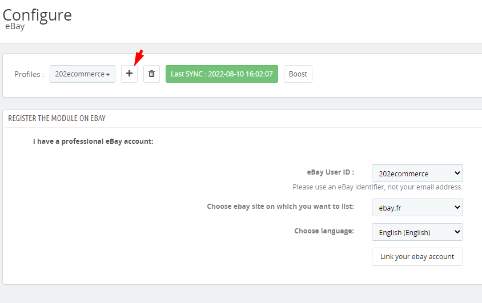Click the Choose language label

[x=324, y=231]
